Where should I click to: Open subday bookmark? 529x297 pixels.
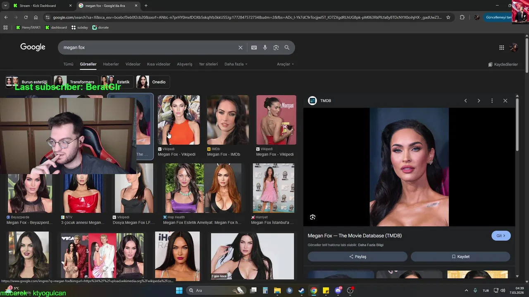point(79,27)
